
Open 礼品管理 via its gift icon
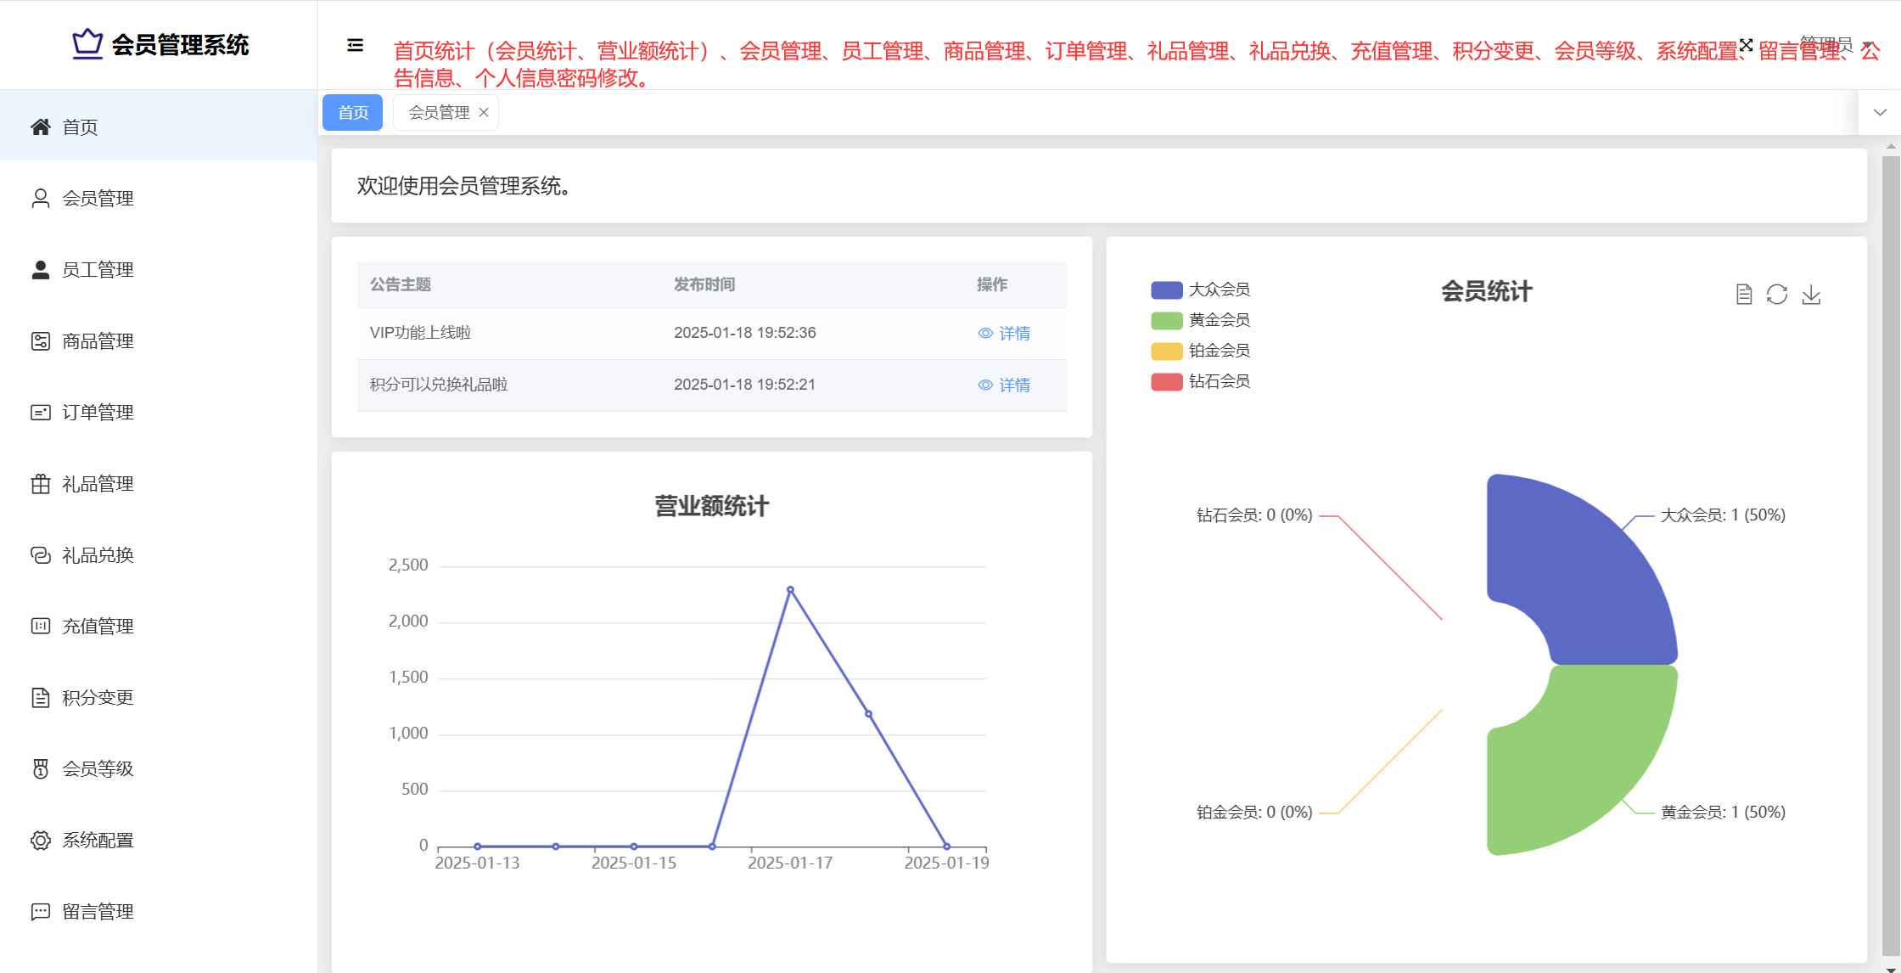tap(40, 484)
